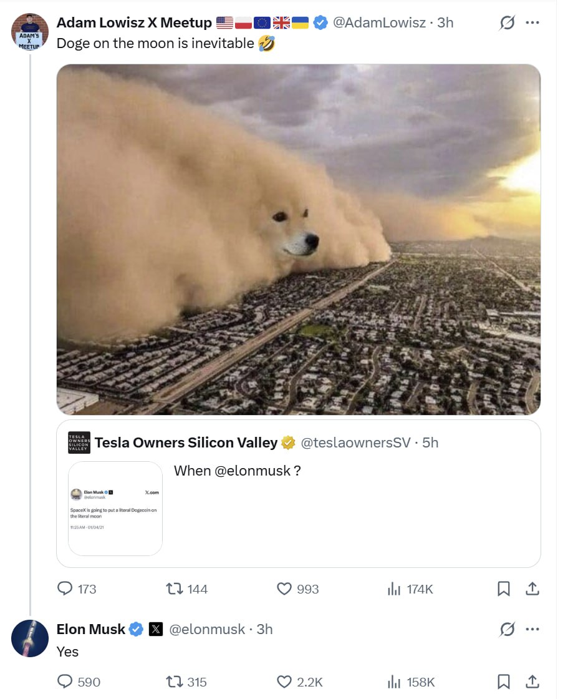Share Elon Musk's reply
This screenshot has width=568, height=699.
click(532, 682)
